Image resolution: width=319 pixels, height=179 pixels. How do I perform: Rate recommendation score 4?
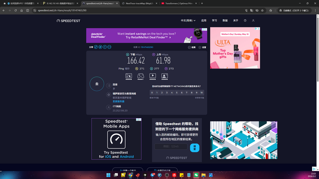tap(172, 93)
